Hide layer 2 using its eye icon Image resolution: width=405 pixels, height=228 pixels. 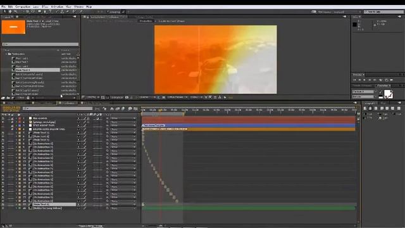point(3,122)
